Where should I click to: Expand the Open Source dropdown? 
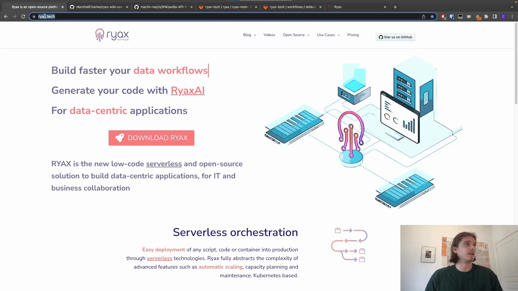(296, 35)
